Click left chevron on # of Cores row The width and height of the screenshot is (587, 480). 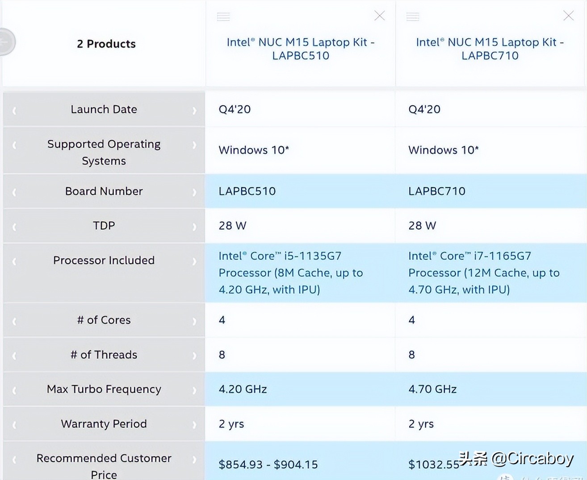coord(14,321)
